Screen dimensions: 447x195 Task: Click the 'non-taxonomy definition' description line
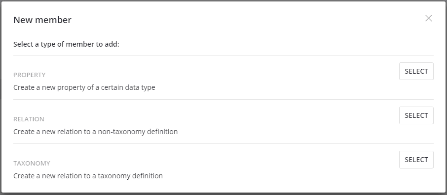tap(96, 132)
